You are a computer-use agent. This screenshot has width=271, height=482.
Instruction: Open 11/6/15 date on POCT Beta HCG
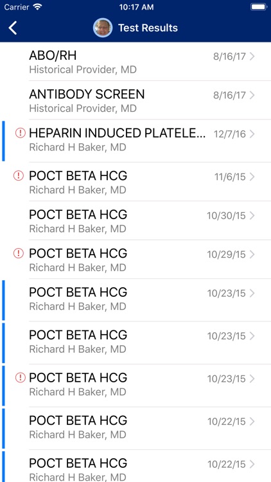pyautogui.click(x=230, y=177)
